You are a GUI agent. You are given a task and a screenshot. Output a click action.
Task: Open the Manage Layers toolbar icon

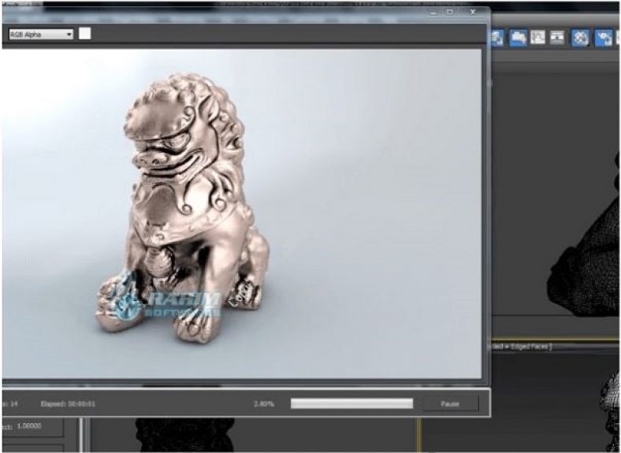(x=496, y=38)
